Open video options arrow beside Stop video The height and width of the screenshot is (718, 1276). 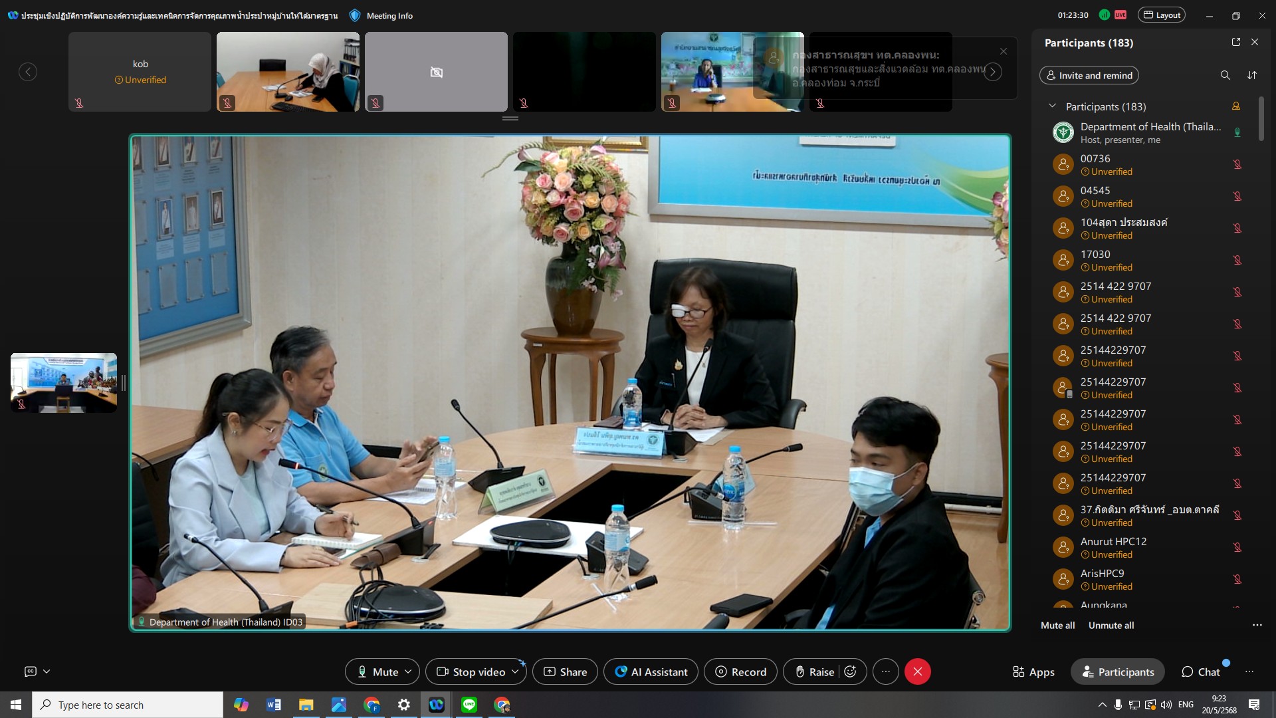pyautogui.click(x=515, y=671)
